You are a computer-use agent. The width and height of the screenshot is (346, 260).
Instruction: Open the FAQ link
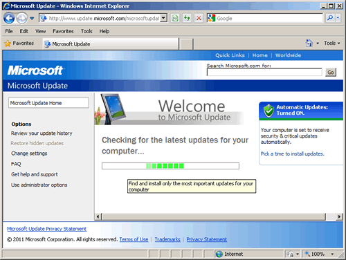click(16, 164)
